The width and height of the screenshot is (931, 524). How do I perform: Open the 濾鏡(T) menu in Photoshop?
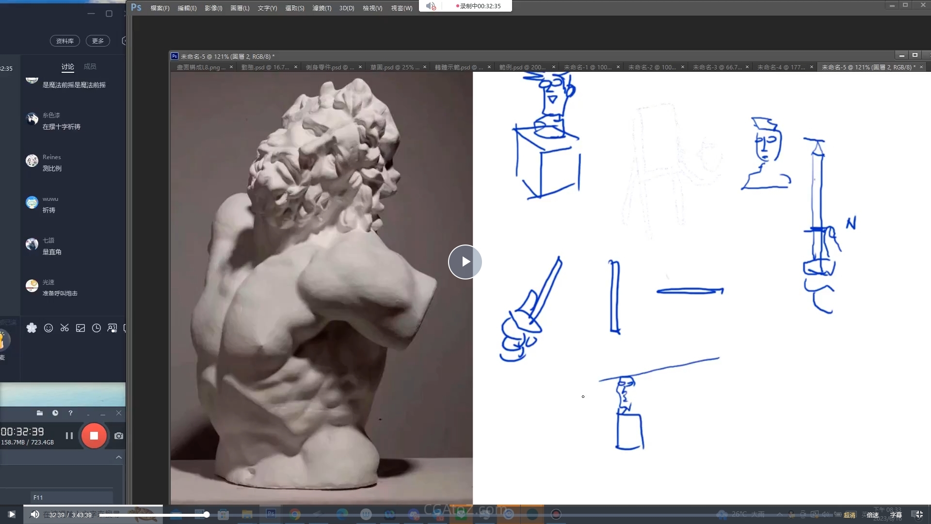point(321,8)
